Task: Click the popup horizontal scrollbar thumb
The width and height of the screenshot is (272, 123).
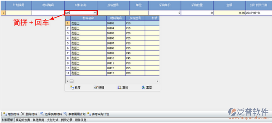Action: coord(71,81)
